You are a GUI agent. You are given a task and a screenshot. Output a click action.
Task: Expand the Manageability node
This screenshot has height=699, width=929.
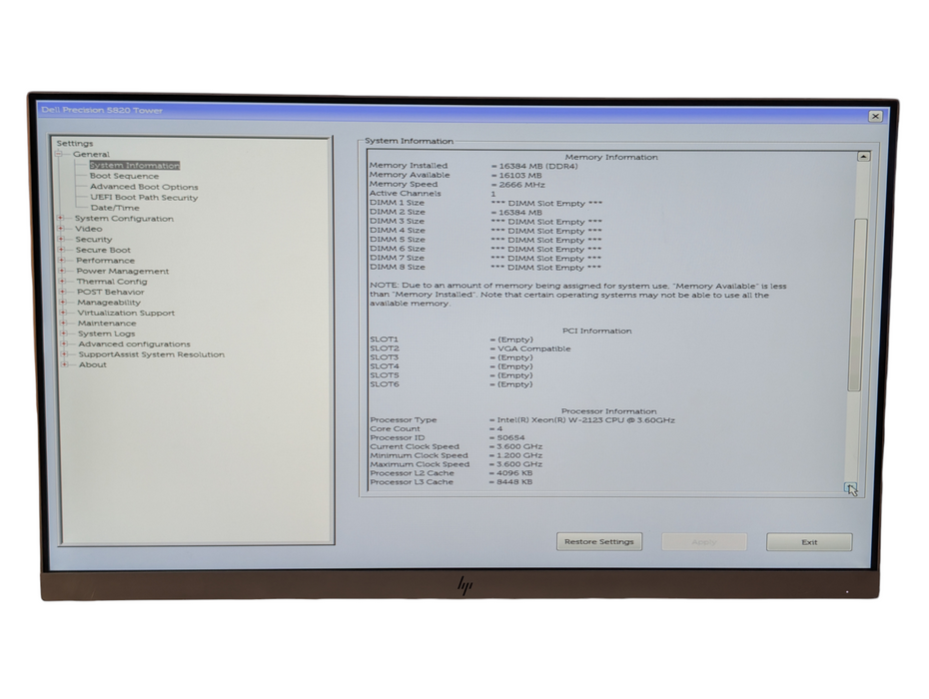coord(63,303)
